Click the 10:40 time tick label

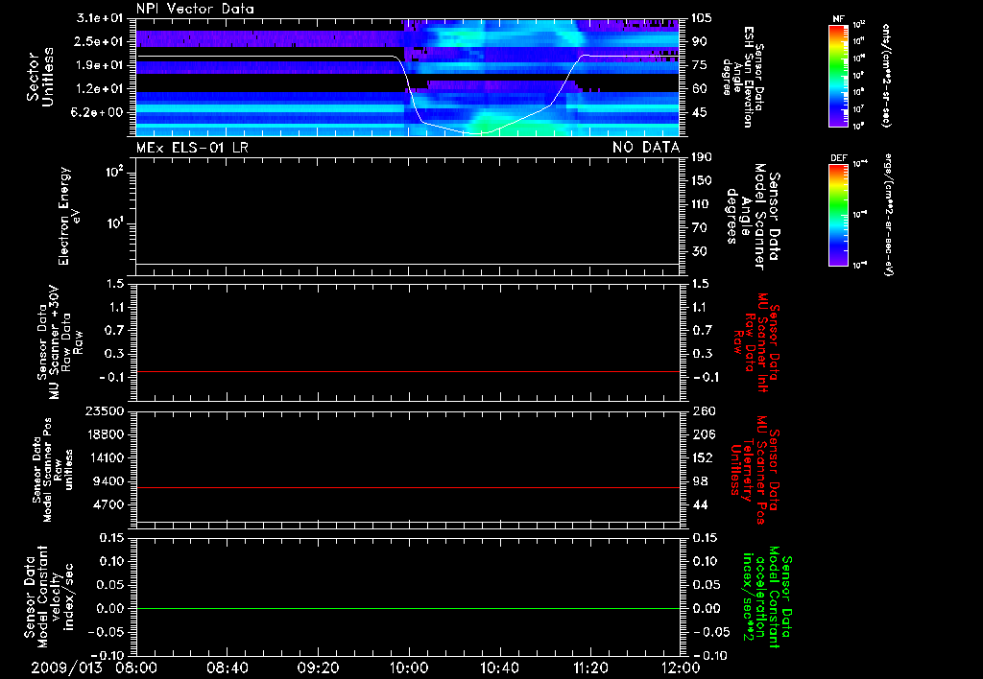[499, 667]
